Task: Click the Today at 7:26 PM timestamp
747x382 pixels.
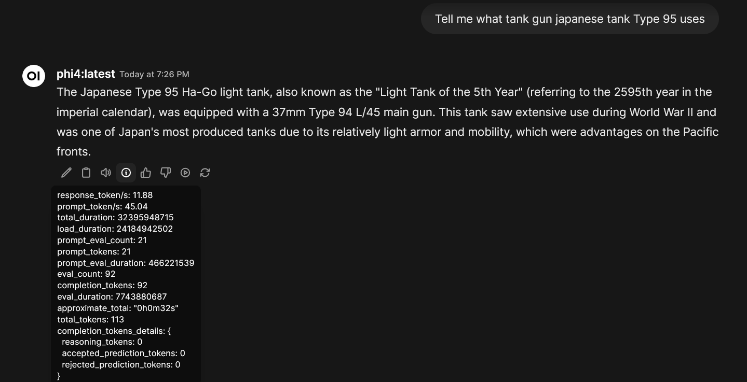Action: tap(154, 75)
